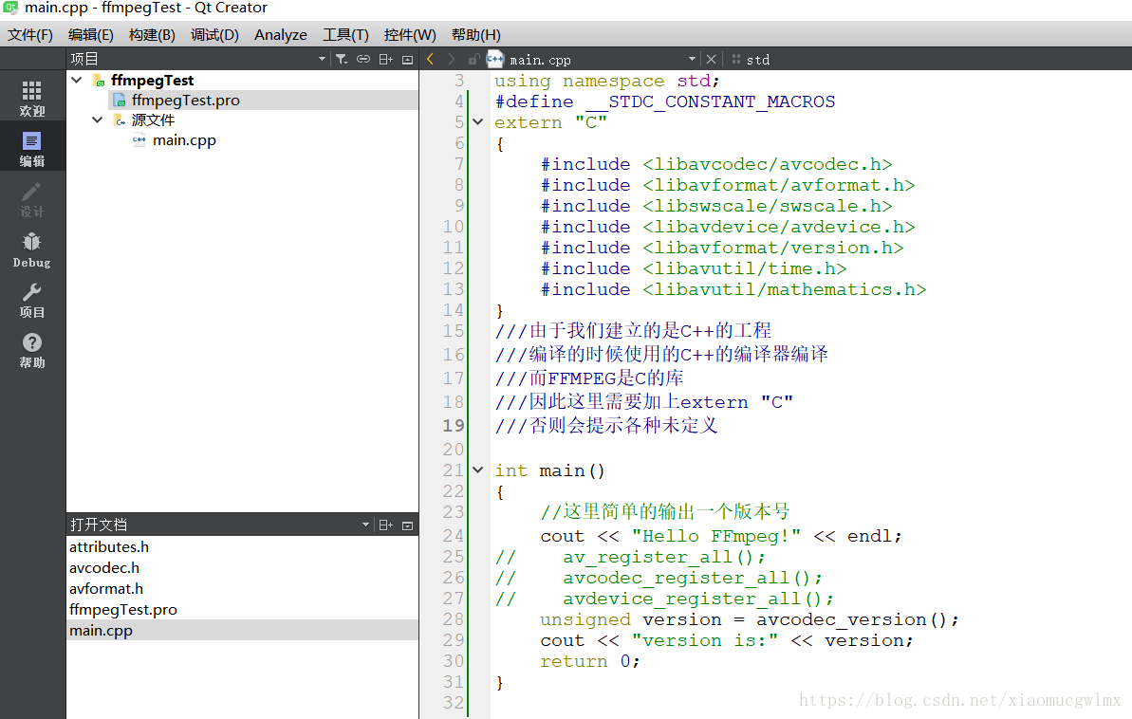Open the 打开文档 view selector dropdown

coord(365,525)
